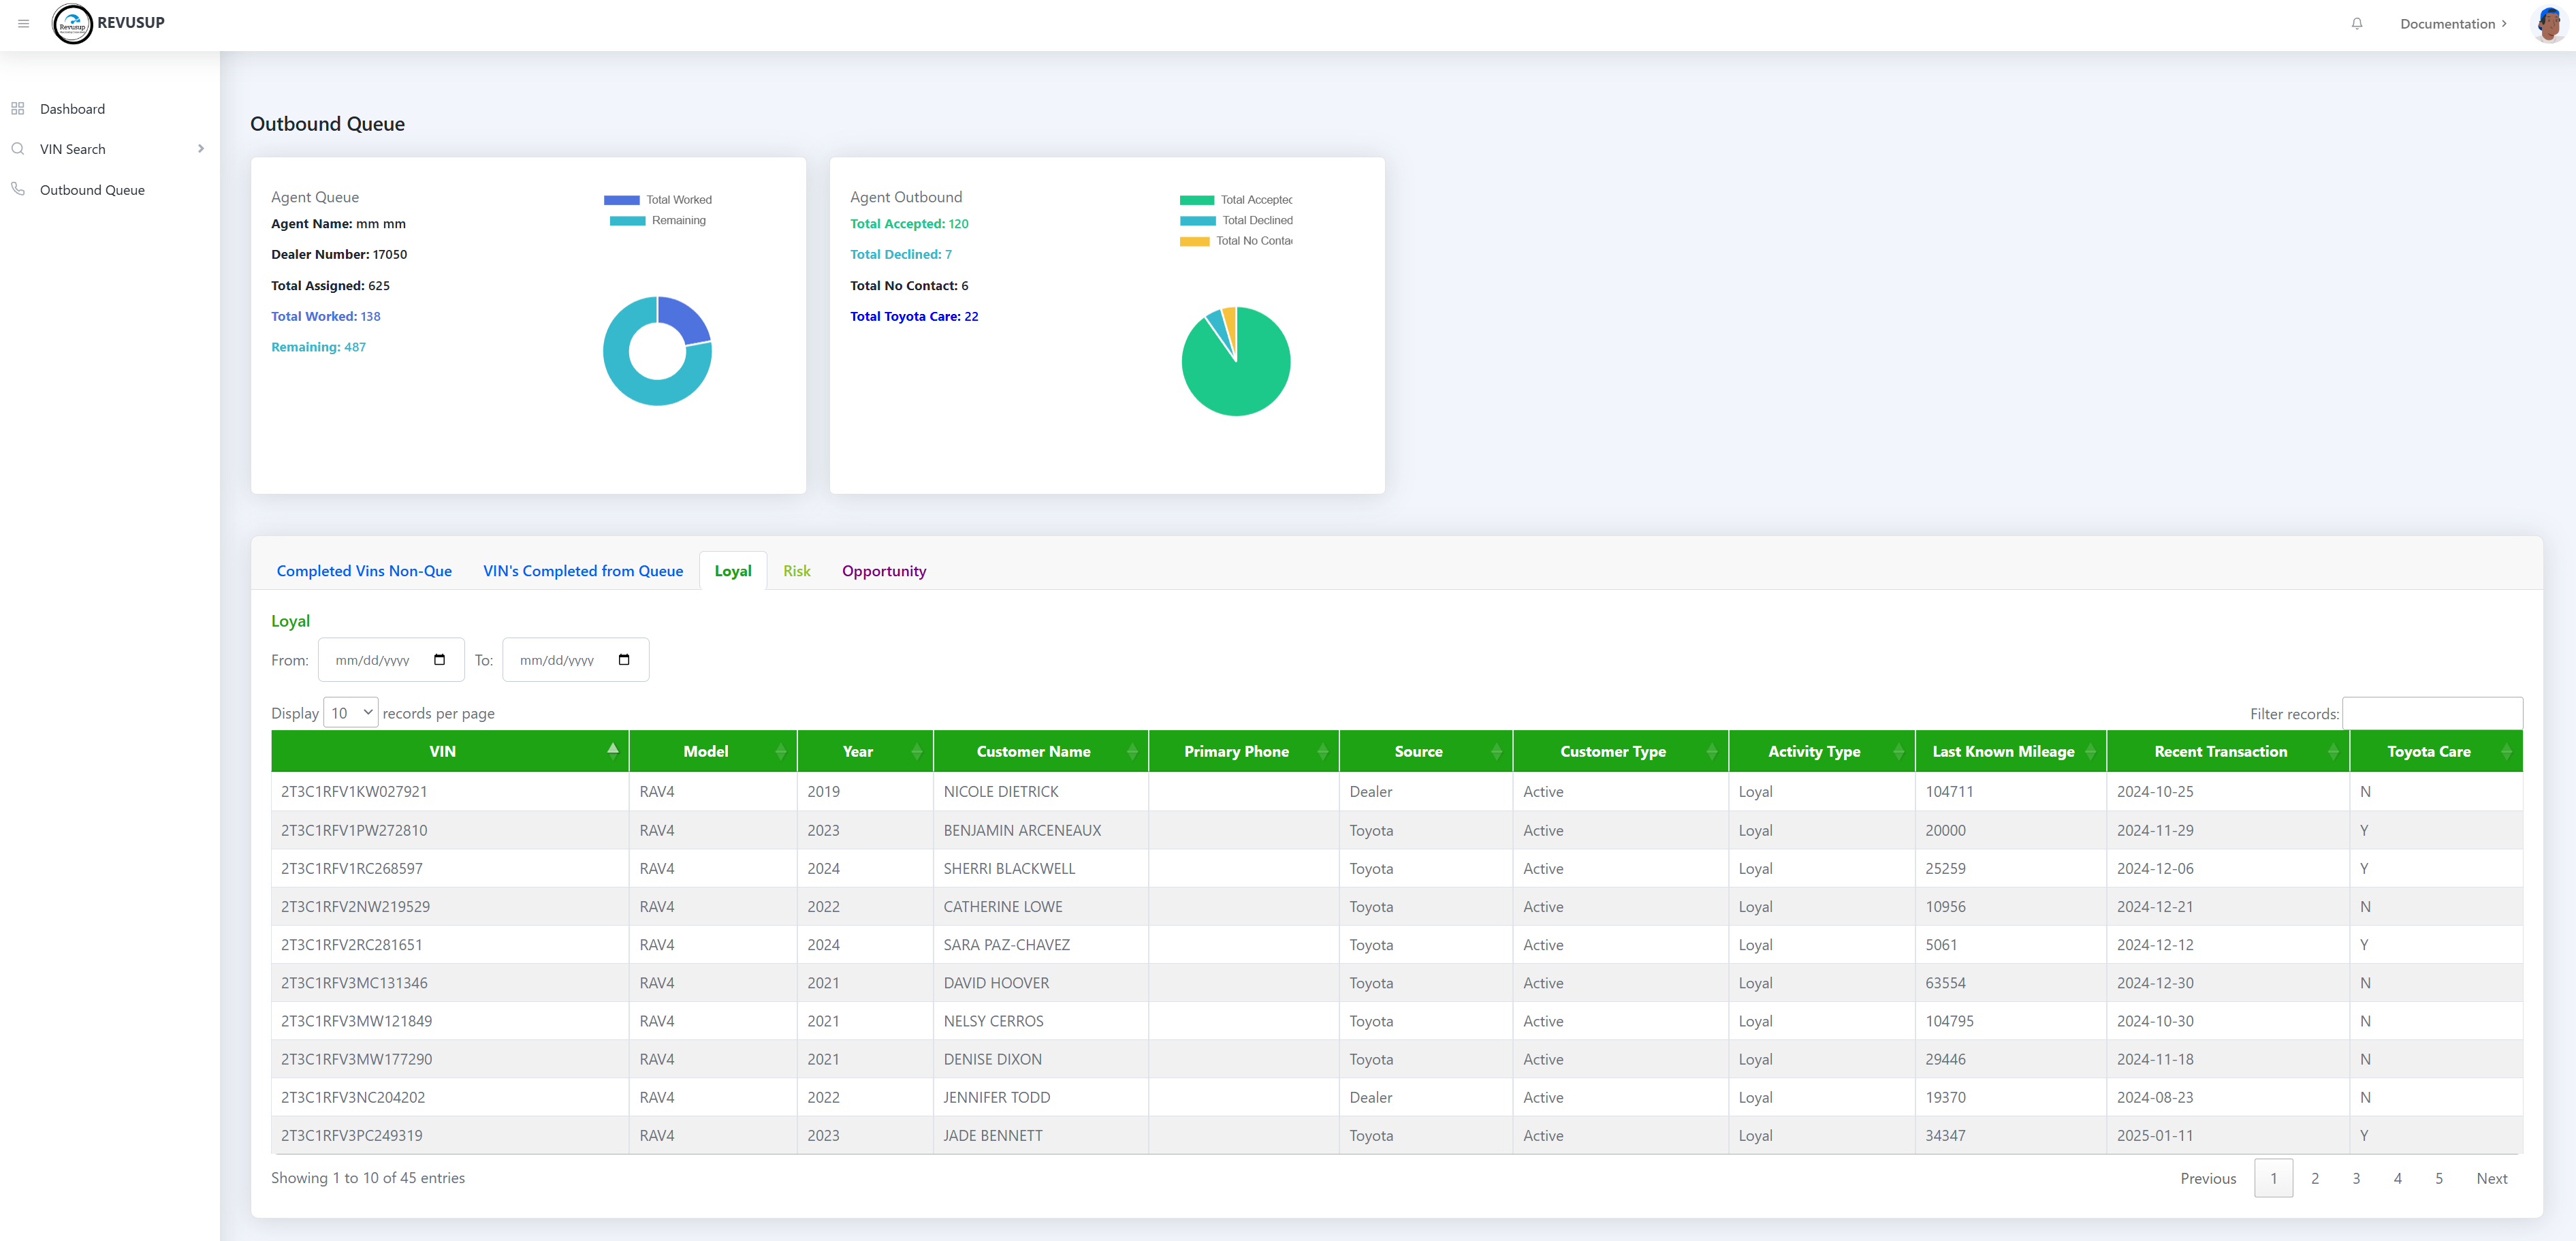Click the Outbound Queue phone icon

click(x=18, y=189)
